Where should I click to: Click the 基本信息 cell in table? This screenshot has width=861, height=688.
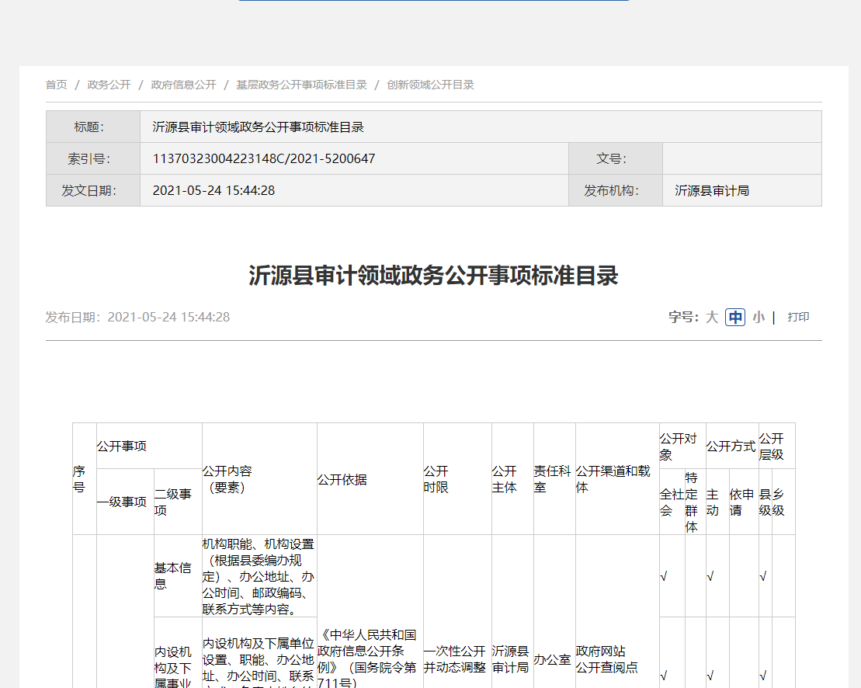tap(172, 575)
